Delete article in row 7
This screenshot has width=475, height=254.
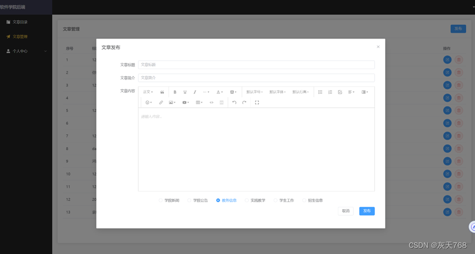coord(458,136)
